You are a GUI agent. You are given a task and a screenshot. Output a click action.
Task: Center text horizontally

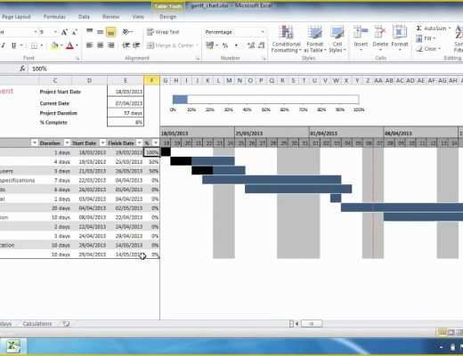[101, 45]
